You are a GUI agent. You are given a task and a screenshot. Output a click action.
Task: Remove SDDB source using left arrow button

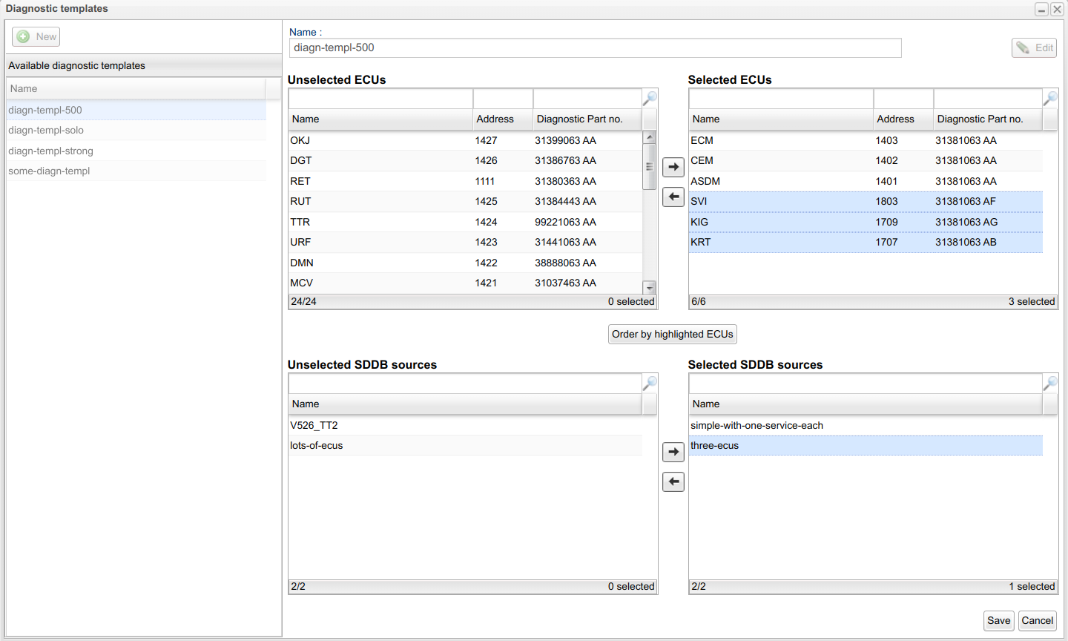(673, 481)
